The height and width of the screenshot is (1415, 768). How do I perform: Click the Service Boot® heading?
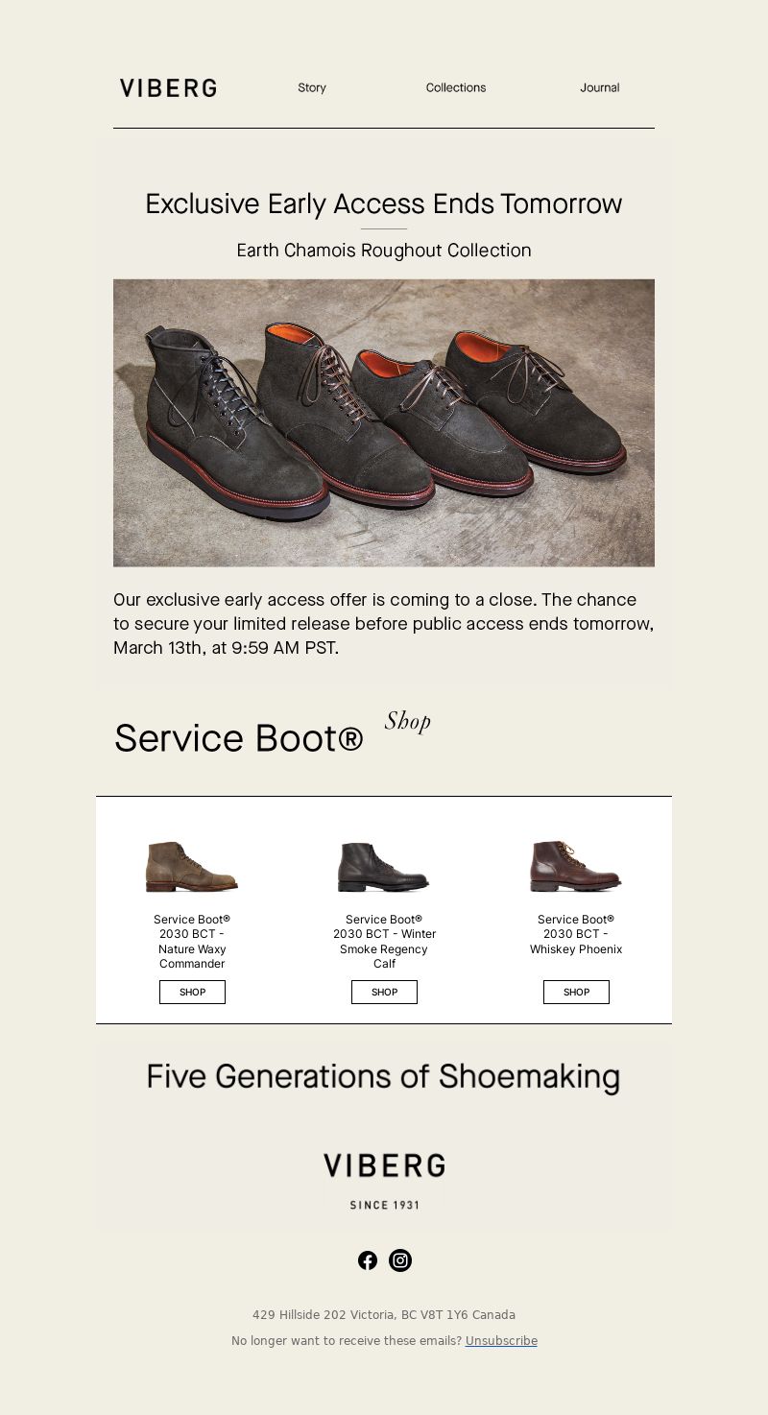239,738
